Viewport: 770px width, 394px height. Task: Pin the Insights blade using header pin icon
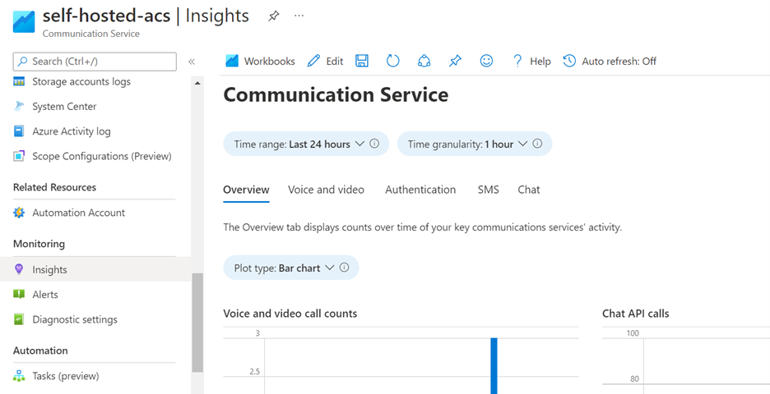(x=273, y=16)
